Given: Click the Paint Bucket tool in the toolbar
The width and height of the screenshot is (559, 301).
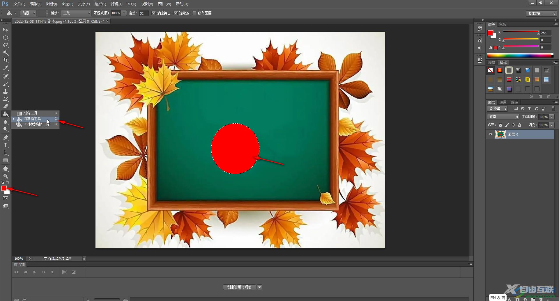Looking at the screenshot, I should [6, 114].
